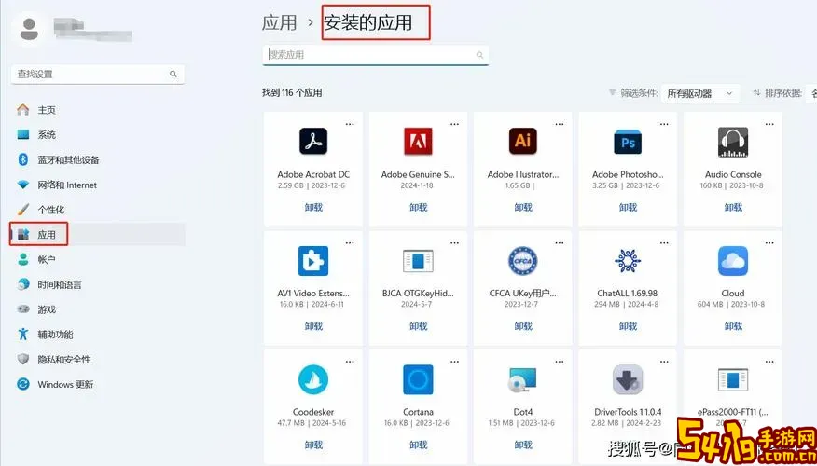Screen dimensions: 817x466
Task: Open more options for Adobe Acrobat DC
Action: (350, 124)
